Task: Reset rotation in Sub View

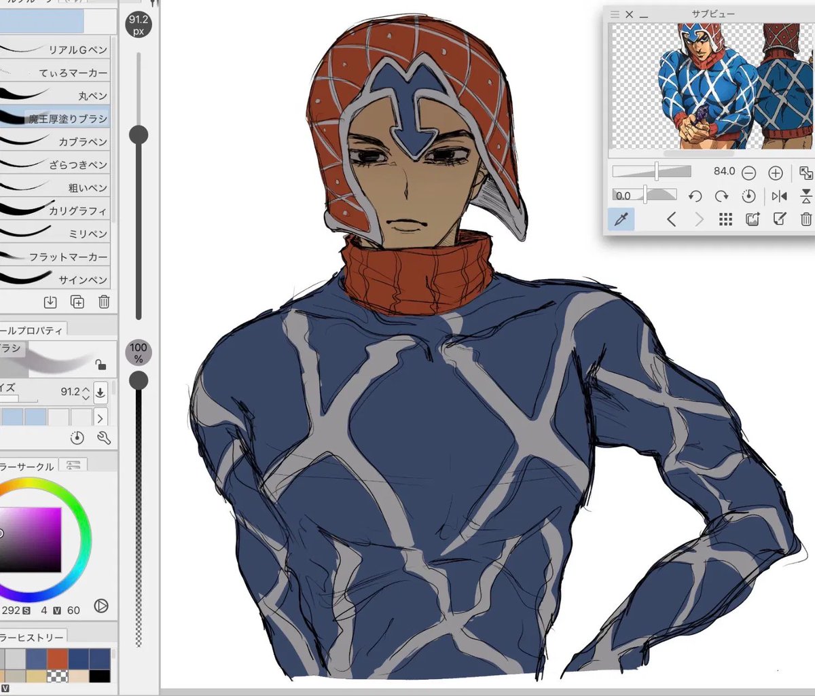Action: (x=748, y=196)
